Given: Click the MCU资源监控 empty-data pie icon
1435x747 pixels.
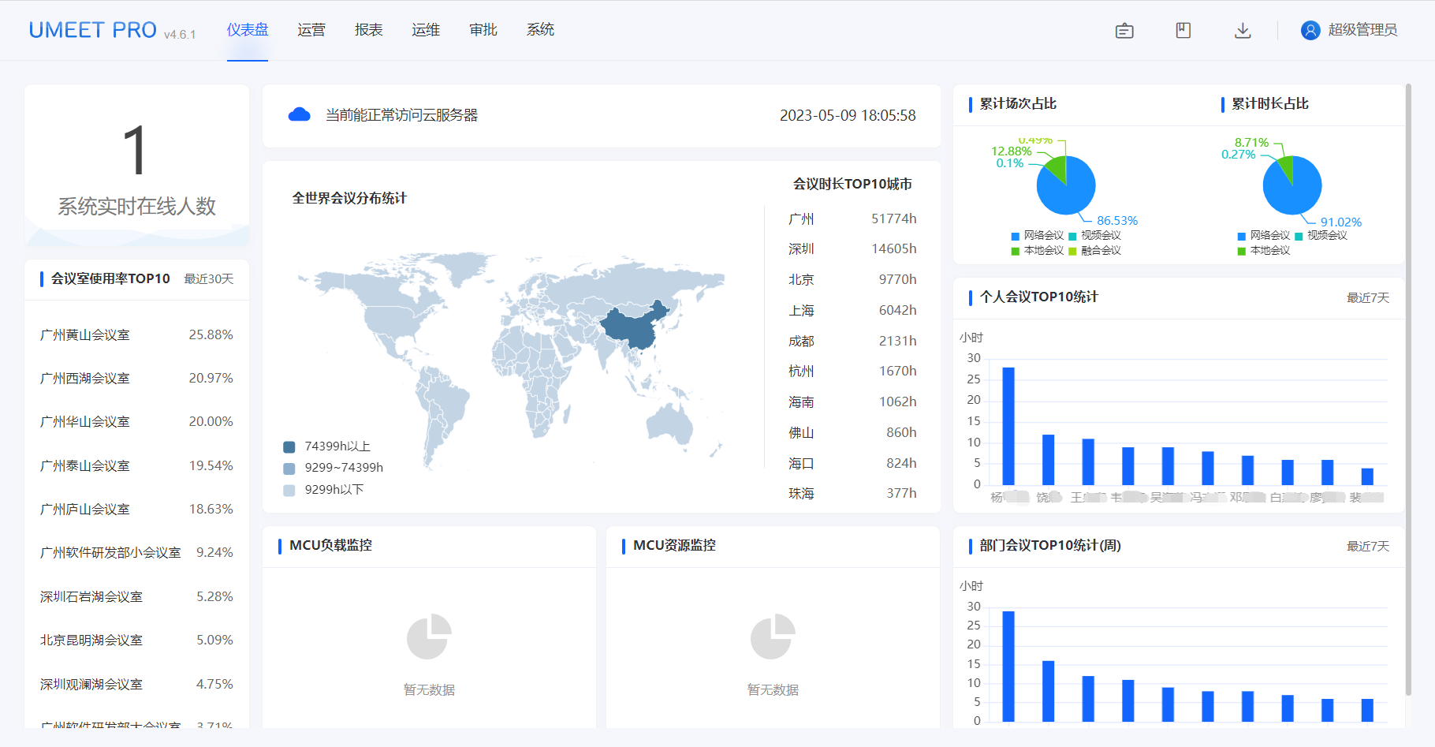Looking at the screenshot, I should (x=773, y=637).
